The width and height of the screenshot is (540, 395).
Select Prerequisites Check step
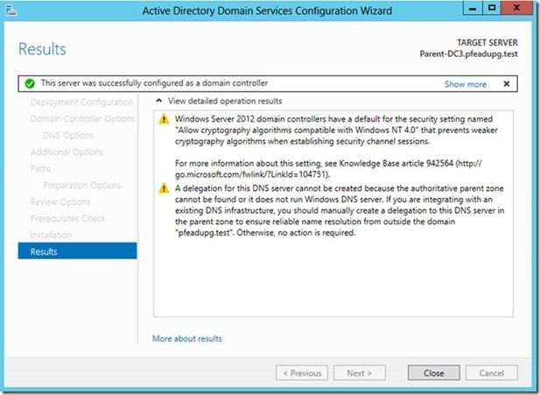(67, 218)
